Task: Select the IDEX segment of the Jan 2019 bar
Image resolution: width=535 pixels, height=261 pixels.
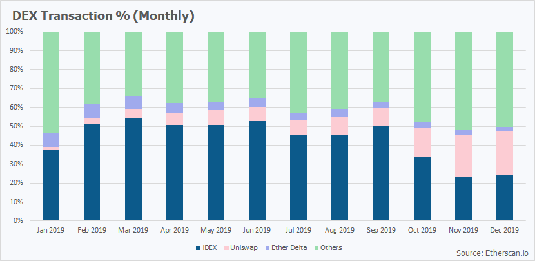Action: [x=50, y=185]
